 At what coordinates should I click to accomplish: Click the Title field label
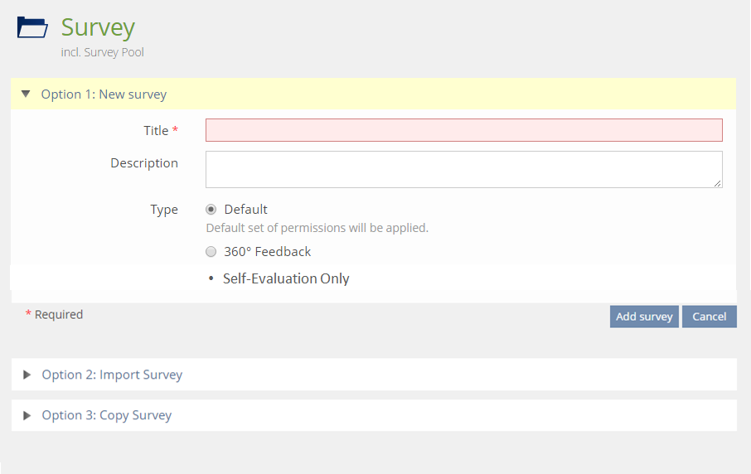pyautogui.click(x=156, y=131)
